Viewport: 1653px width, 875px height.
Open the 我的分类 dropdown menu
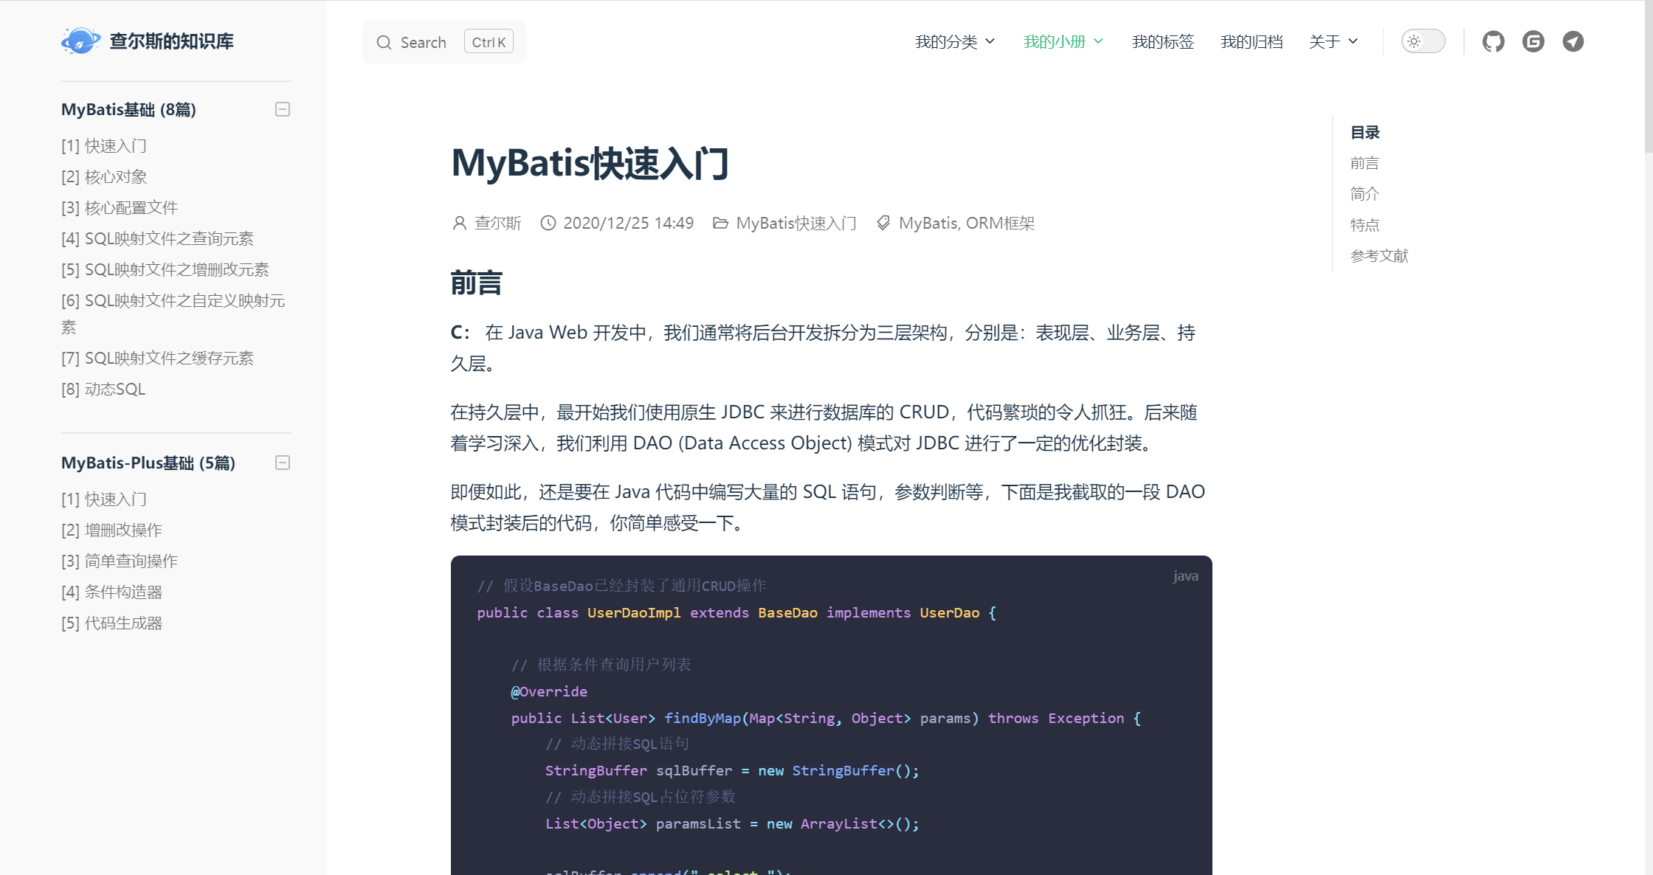click(x=955, y=41)
